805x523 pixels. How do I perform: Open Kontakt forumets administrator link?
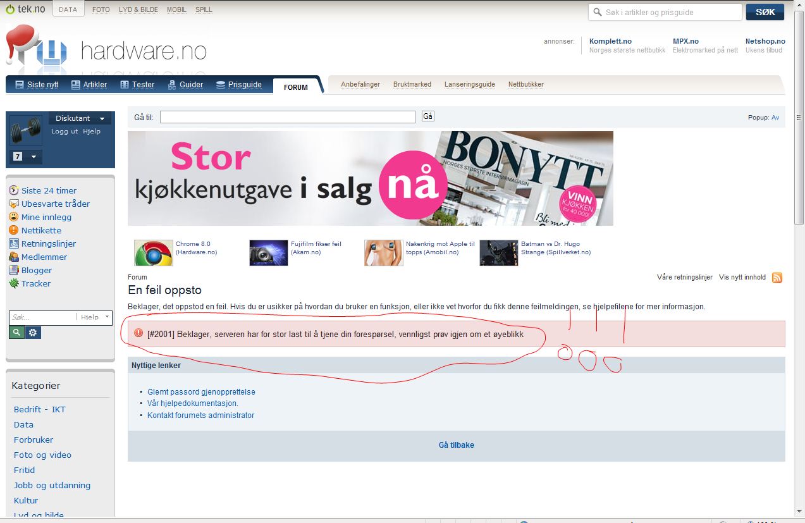pos(201,415)
